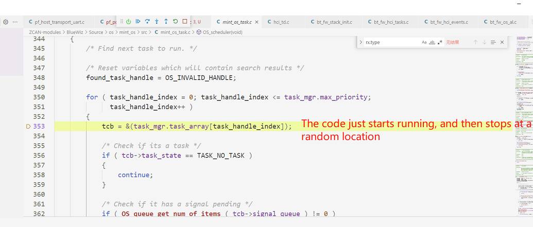The image size is (533, 227).
Task: Click task_mgr.max_priority on line 350
Action: click(325, 97)
